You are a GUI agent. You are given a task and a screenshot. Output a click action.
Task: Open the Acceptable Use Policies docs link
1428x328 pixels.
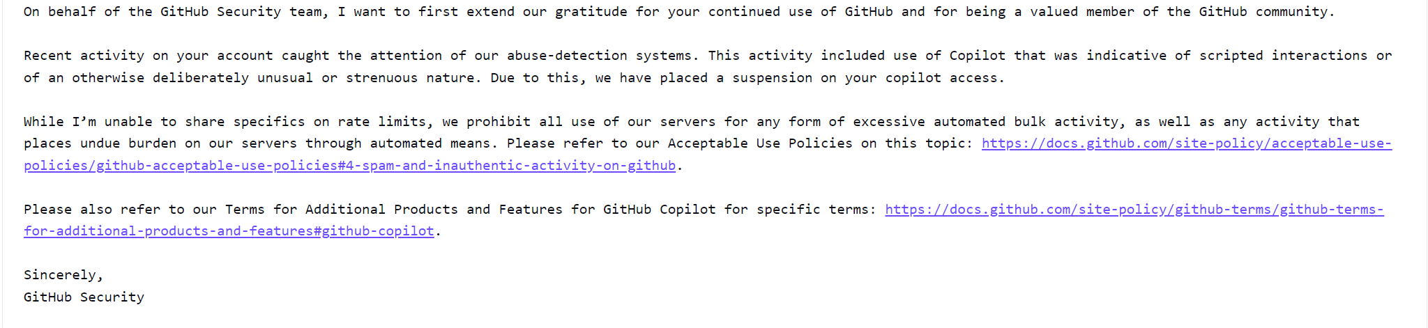(x=1186, y=143)
